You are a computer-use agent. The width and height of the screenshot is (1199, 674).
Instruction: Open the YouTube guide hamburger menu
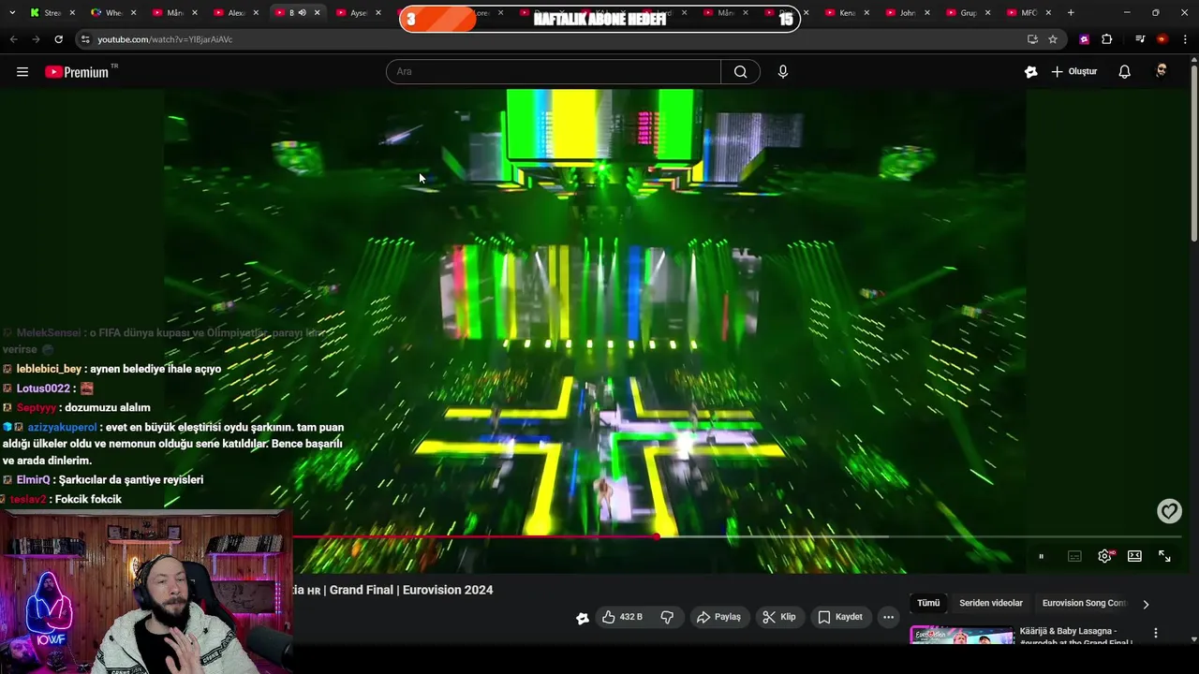(x=22, y=72)
